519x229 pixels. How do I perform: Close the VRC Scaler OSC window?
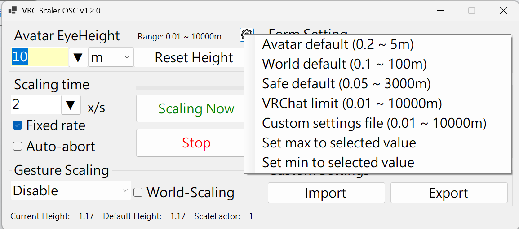pyautogui.click(x=503, y=11)
